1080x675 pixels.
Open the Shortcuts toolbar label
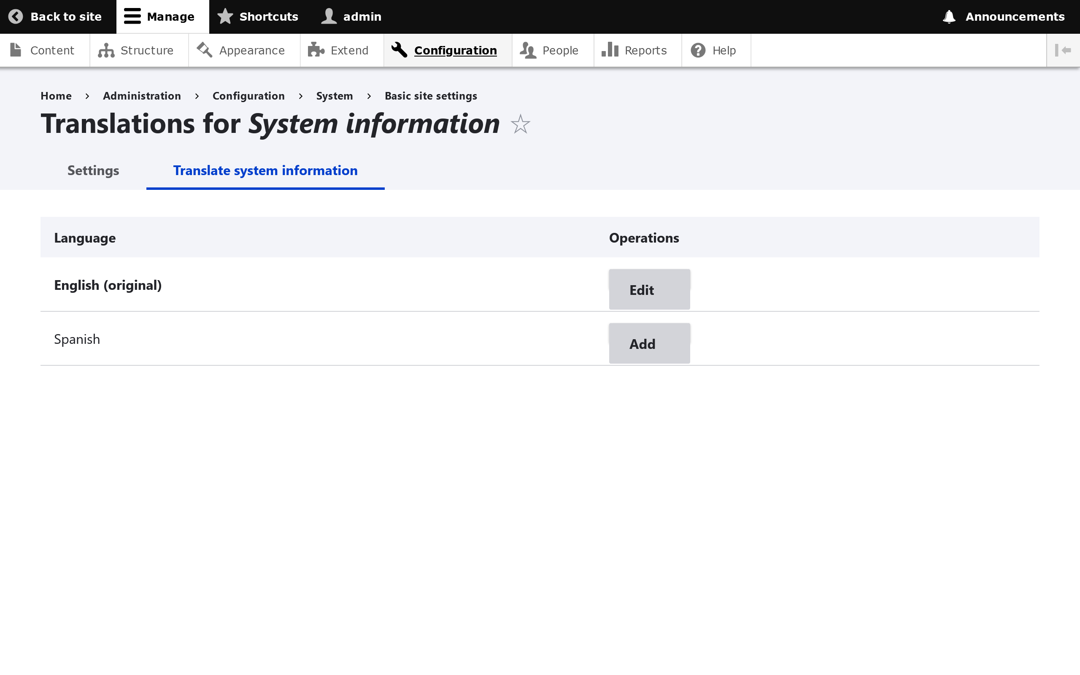pos(269,16)
